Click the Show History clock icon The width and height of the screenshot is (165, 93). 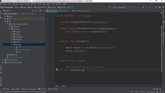[x=153, y=7]
